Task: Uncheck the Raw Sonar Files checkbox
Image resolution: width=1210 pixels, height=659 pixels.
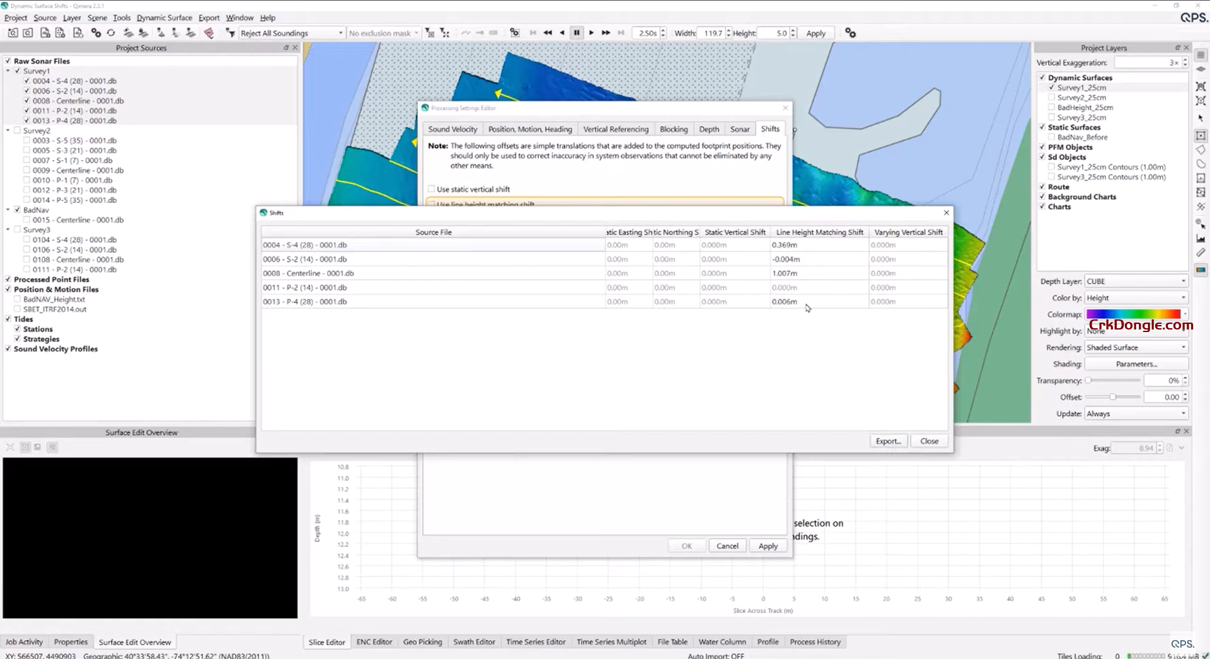Action: [x=8, y=60]
